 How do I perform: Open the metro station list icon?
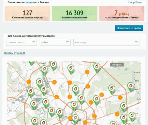[x=34, y=42]
